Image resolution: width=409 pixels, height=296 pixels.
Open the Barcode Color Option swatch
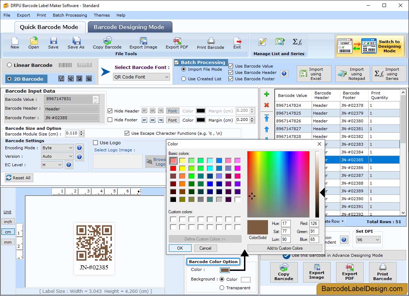(225, 270)
